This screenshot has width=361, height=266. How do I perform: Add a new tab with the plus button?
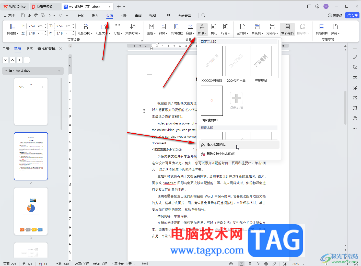119,7
